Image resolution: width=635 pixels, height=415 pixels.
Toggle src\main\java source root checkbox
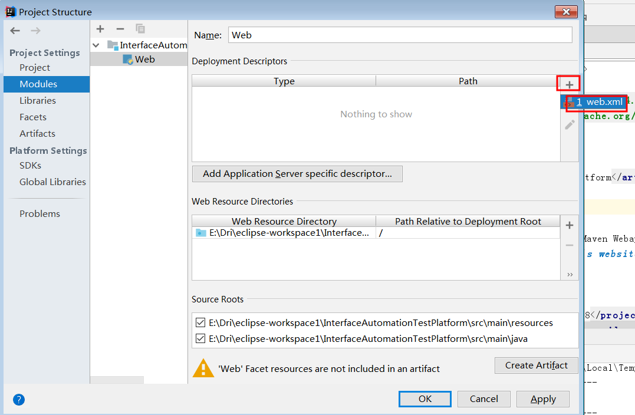(x=200, y=338)
